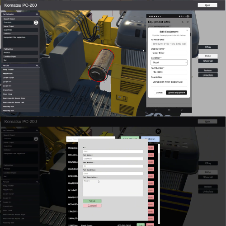Click the Part Number field in the grey form
This screenshot has width=226, height=226.
113,166
